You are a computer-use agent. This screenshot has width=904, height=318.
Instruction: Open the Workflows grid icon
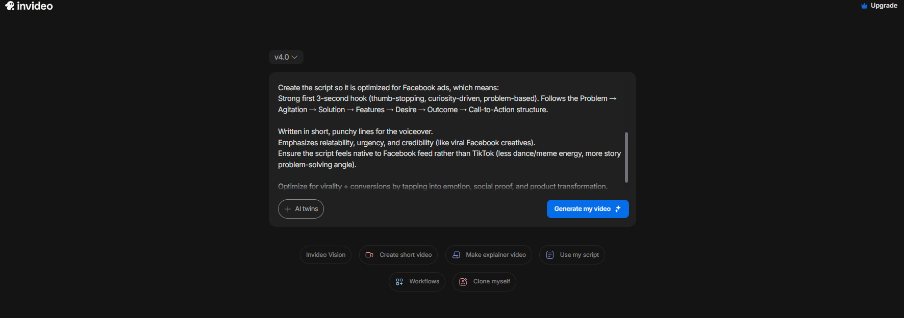click(399, 281)
